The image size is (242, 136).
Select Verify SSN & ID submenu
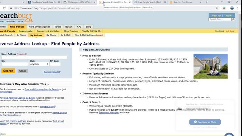click(x=92, y=31)
